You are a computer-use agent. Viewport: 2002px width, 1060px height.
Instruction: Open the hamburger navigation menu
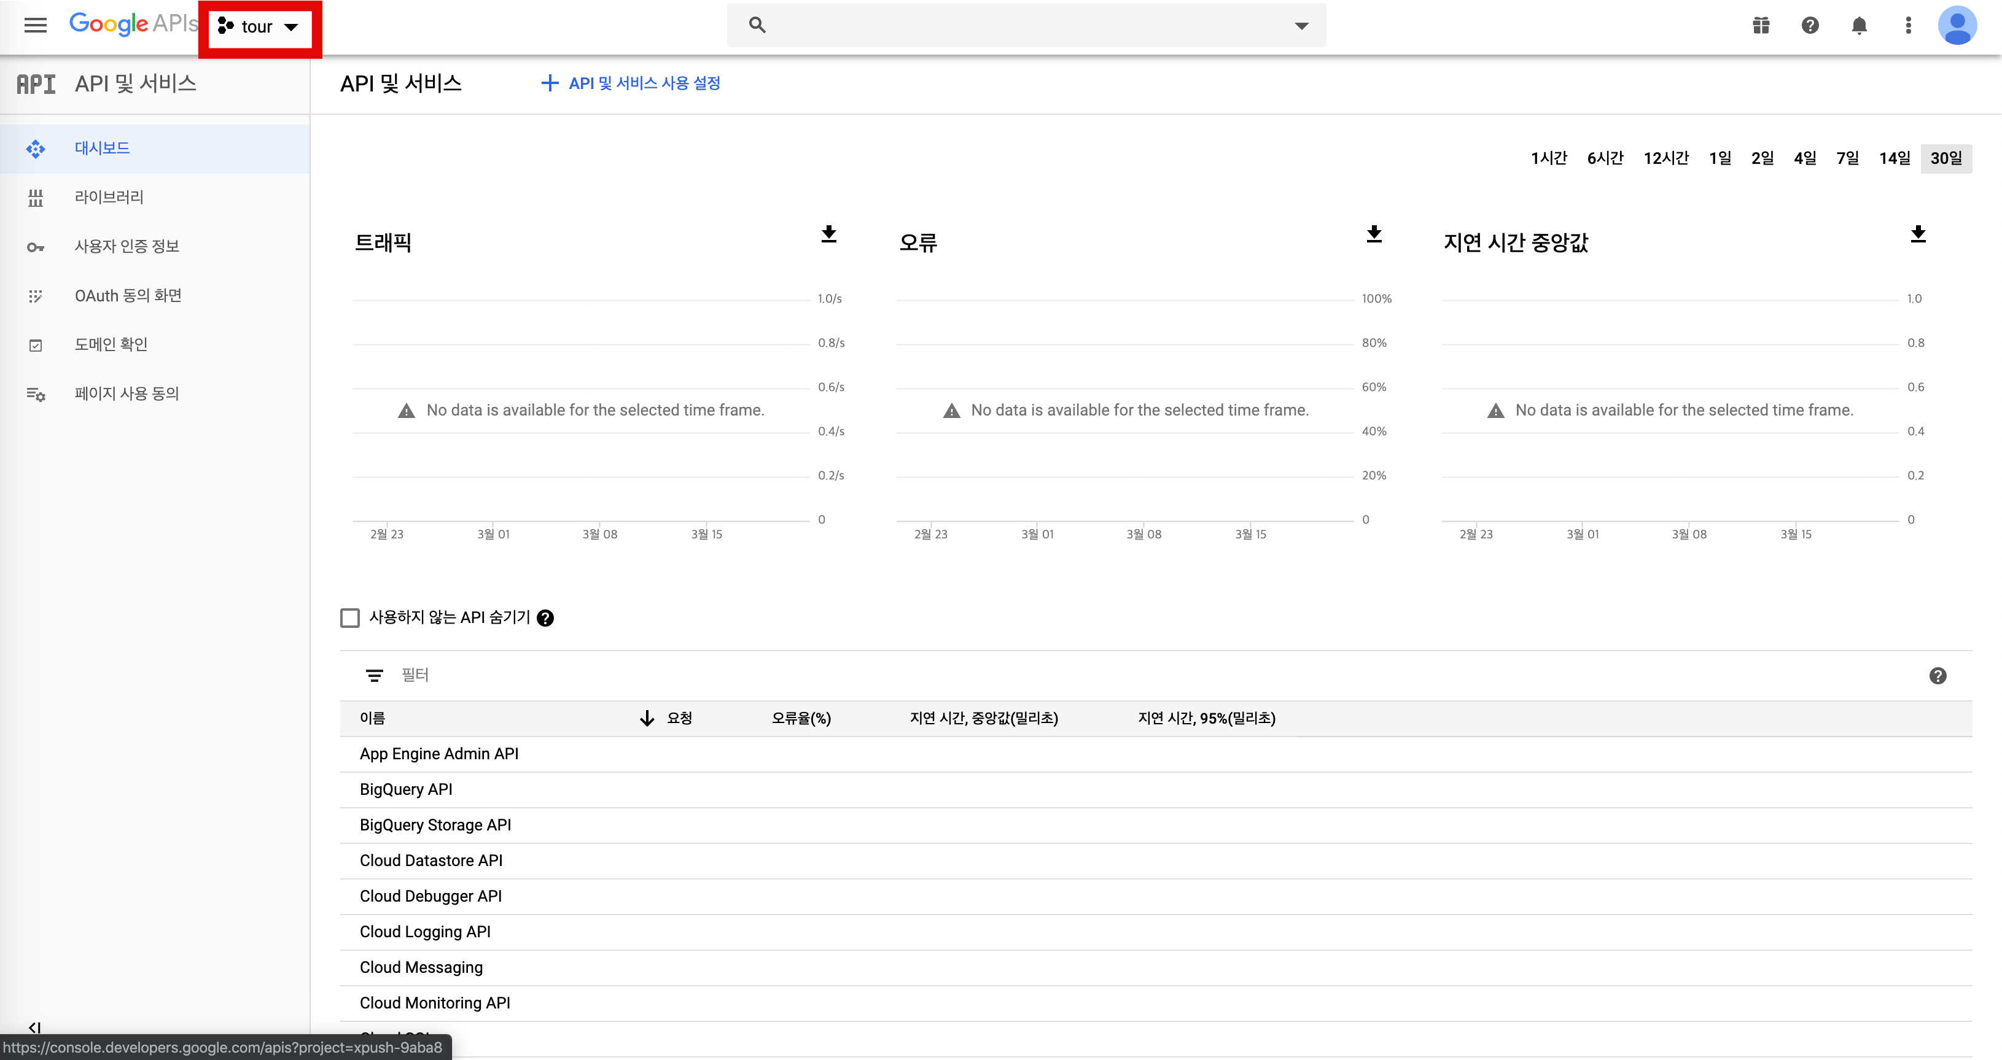35,26
